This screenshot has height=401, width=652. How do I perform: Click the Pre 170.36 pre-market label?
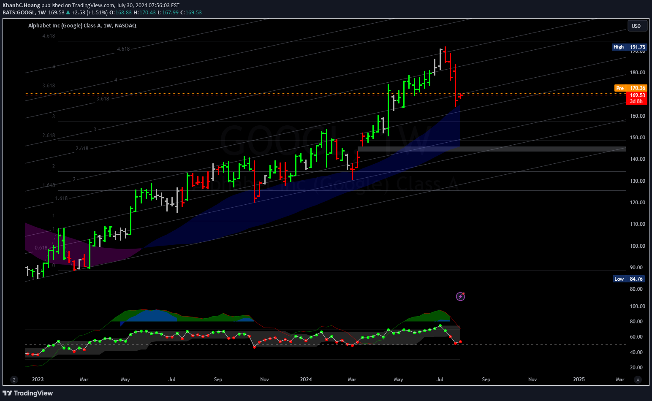pos(630,88)
